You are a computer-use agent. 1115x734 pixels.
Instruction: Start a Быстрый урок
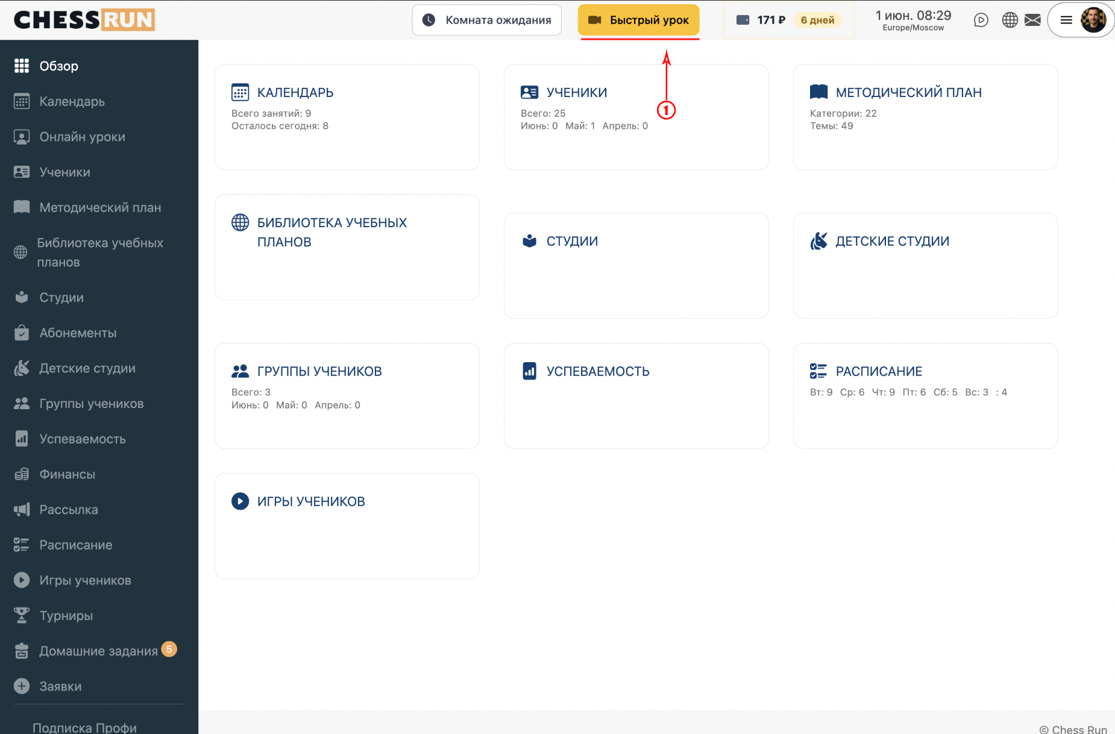tap(638, 20)
